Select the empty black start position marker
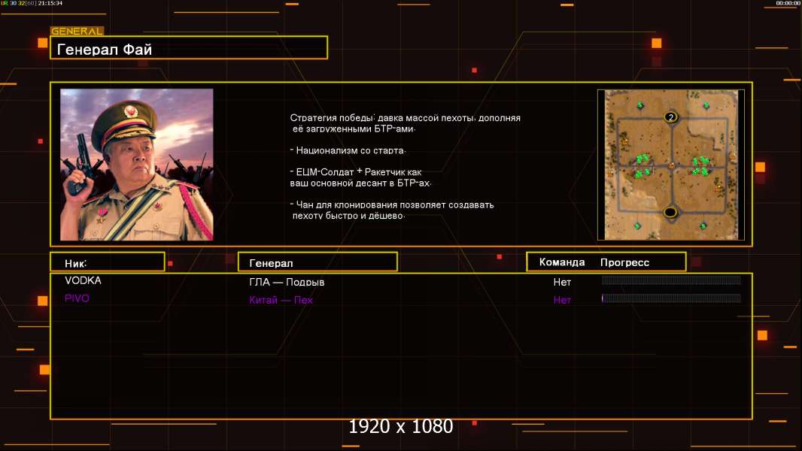This screenshot has width=802, height=451. [670, 211]
